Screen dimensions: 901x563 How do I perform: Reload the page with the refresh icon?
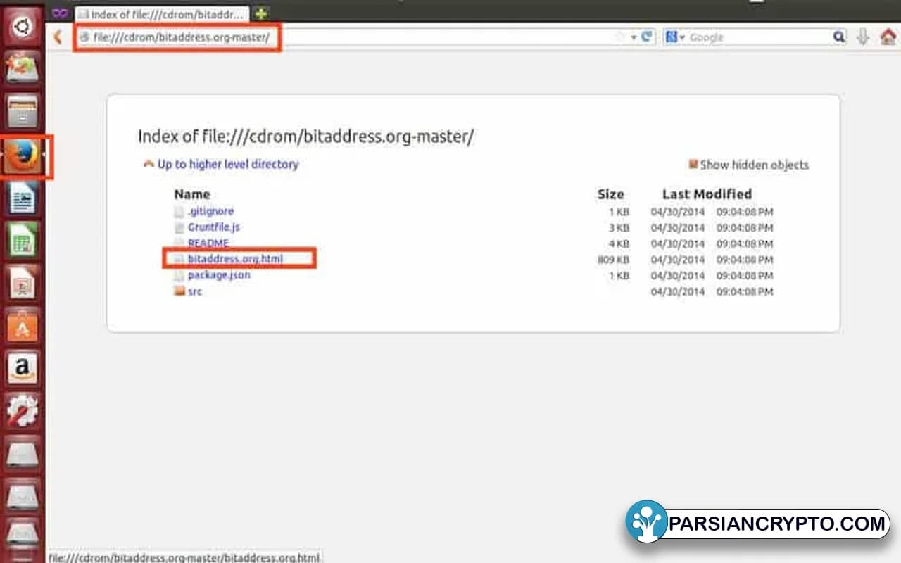coord(647,37)
